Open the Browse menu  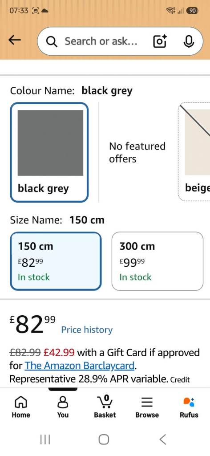(x=147, y=407)
